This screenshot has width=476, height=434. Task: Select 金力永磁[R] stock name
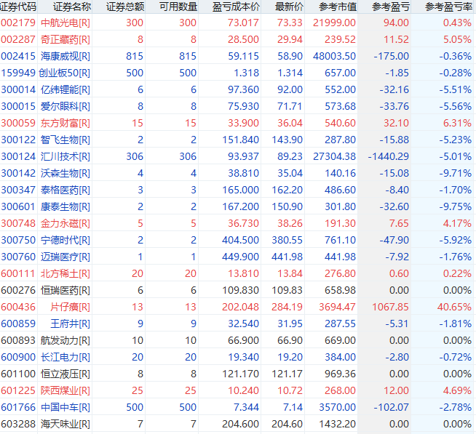66,223
